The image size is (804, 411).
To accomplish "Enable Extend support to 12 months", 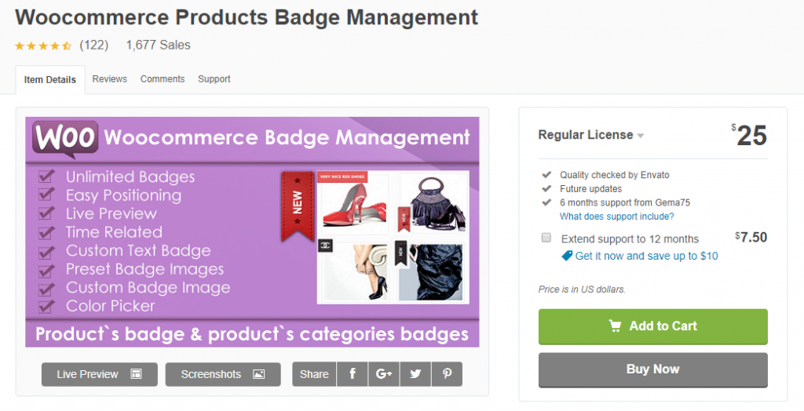I will 546,238.
